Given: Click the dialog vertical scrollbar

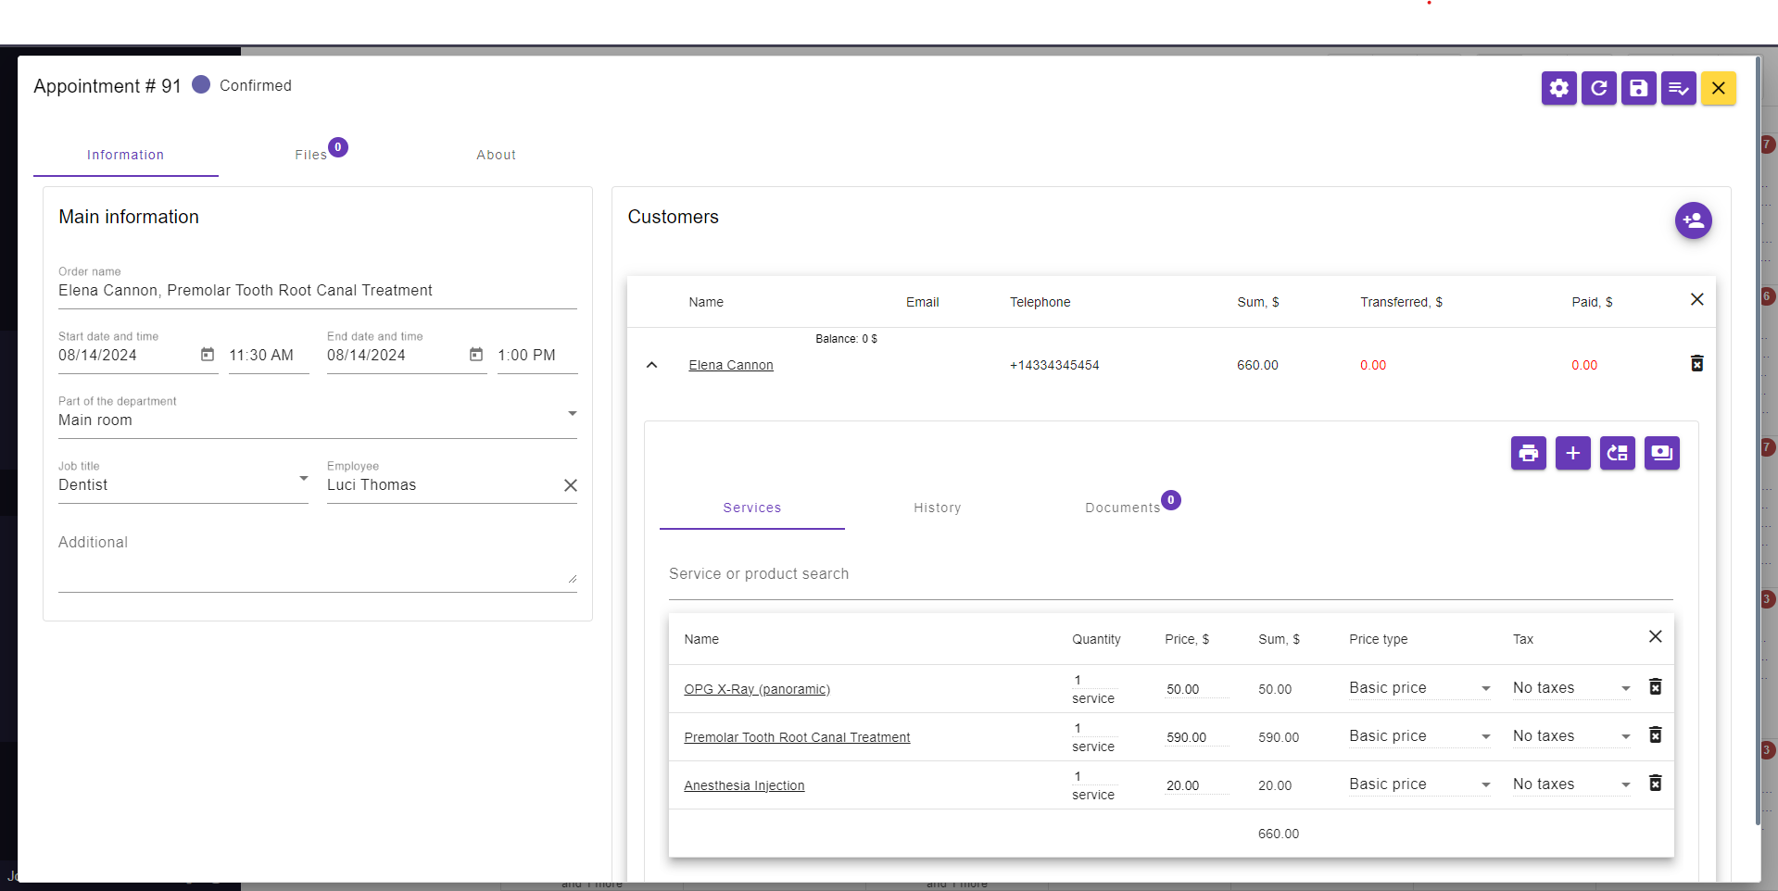Looking at the screenshot, I should point(1758,441).
